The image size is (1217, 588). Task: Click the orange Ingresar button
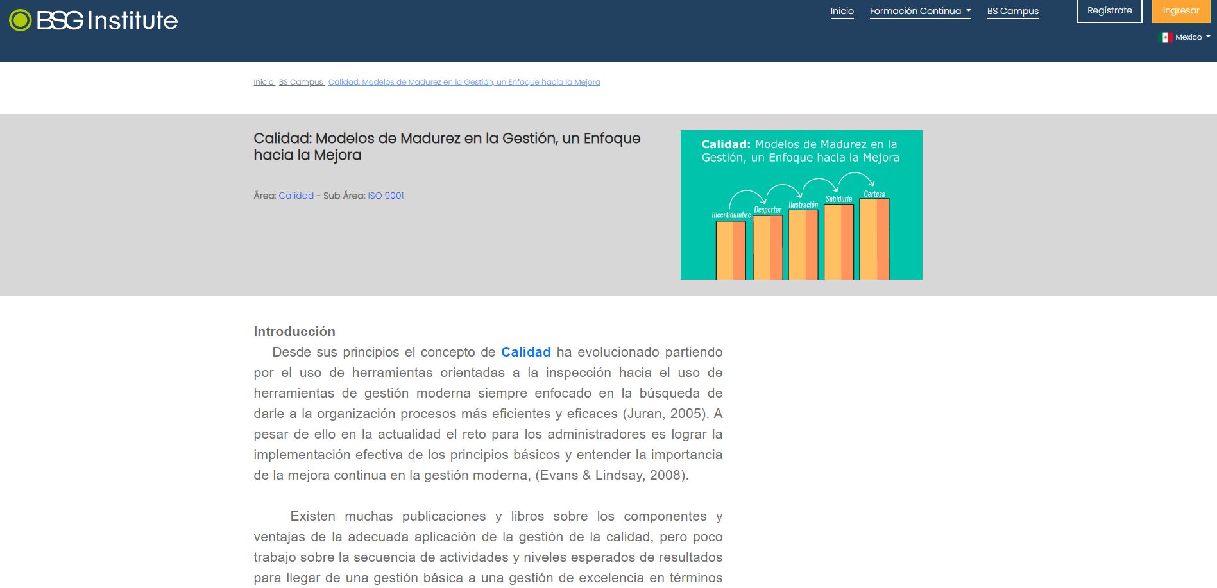pos(1180,11)
